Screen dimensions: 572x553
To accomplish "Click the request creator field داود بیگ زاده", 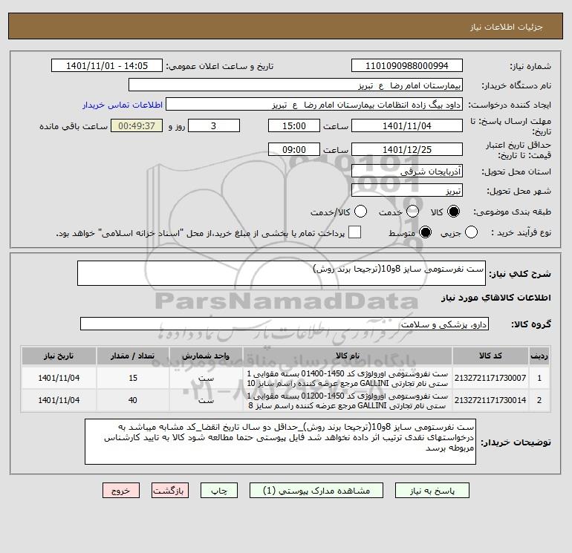I will point(314,104).
